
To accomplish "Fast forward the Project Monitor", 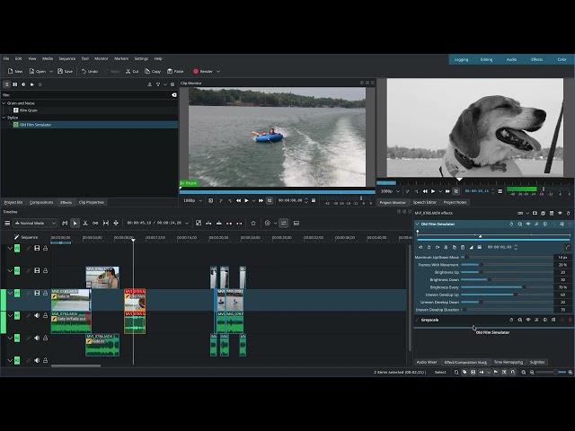I will click(x=447, y=191).
